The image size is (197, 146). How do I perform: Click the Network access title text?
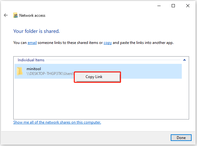(x=32, y=15)
